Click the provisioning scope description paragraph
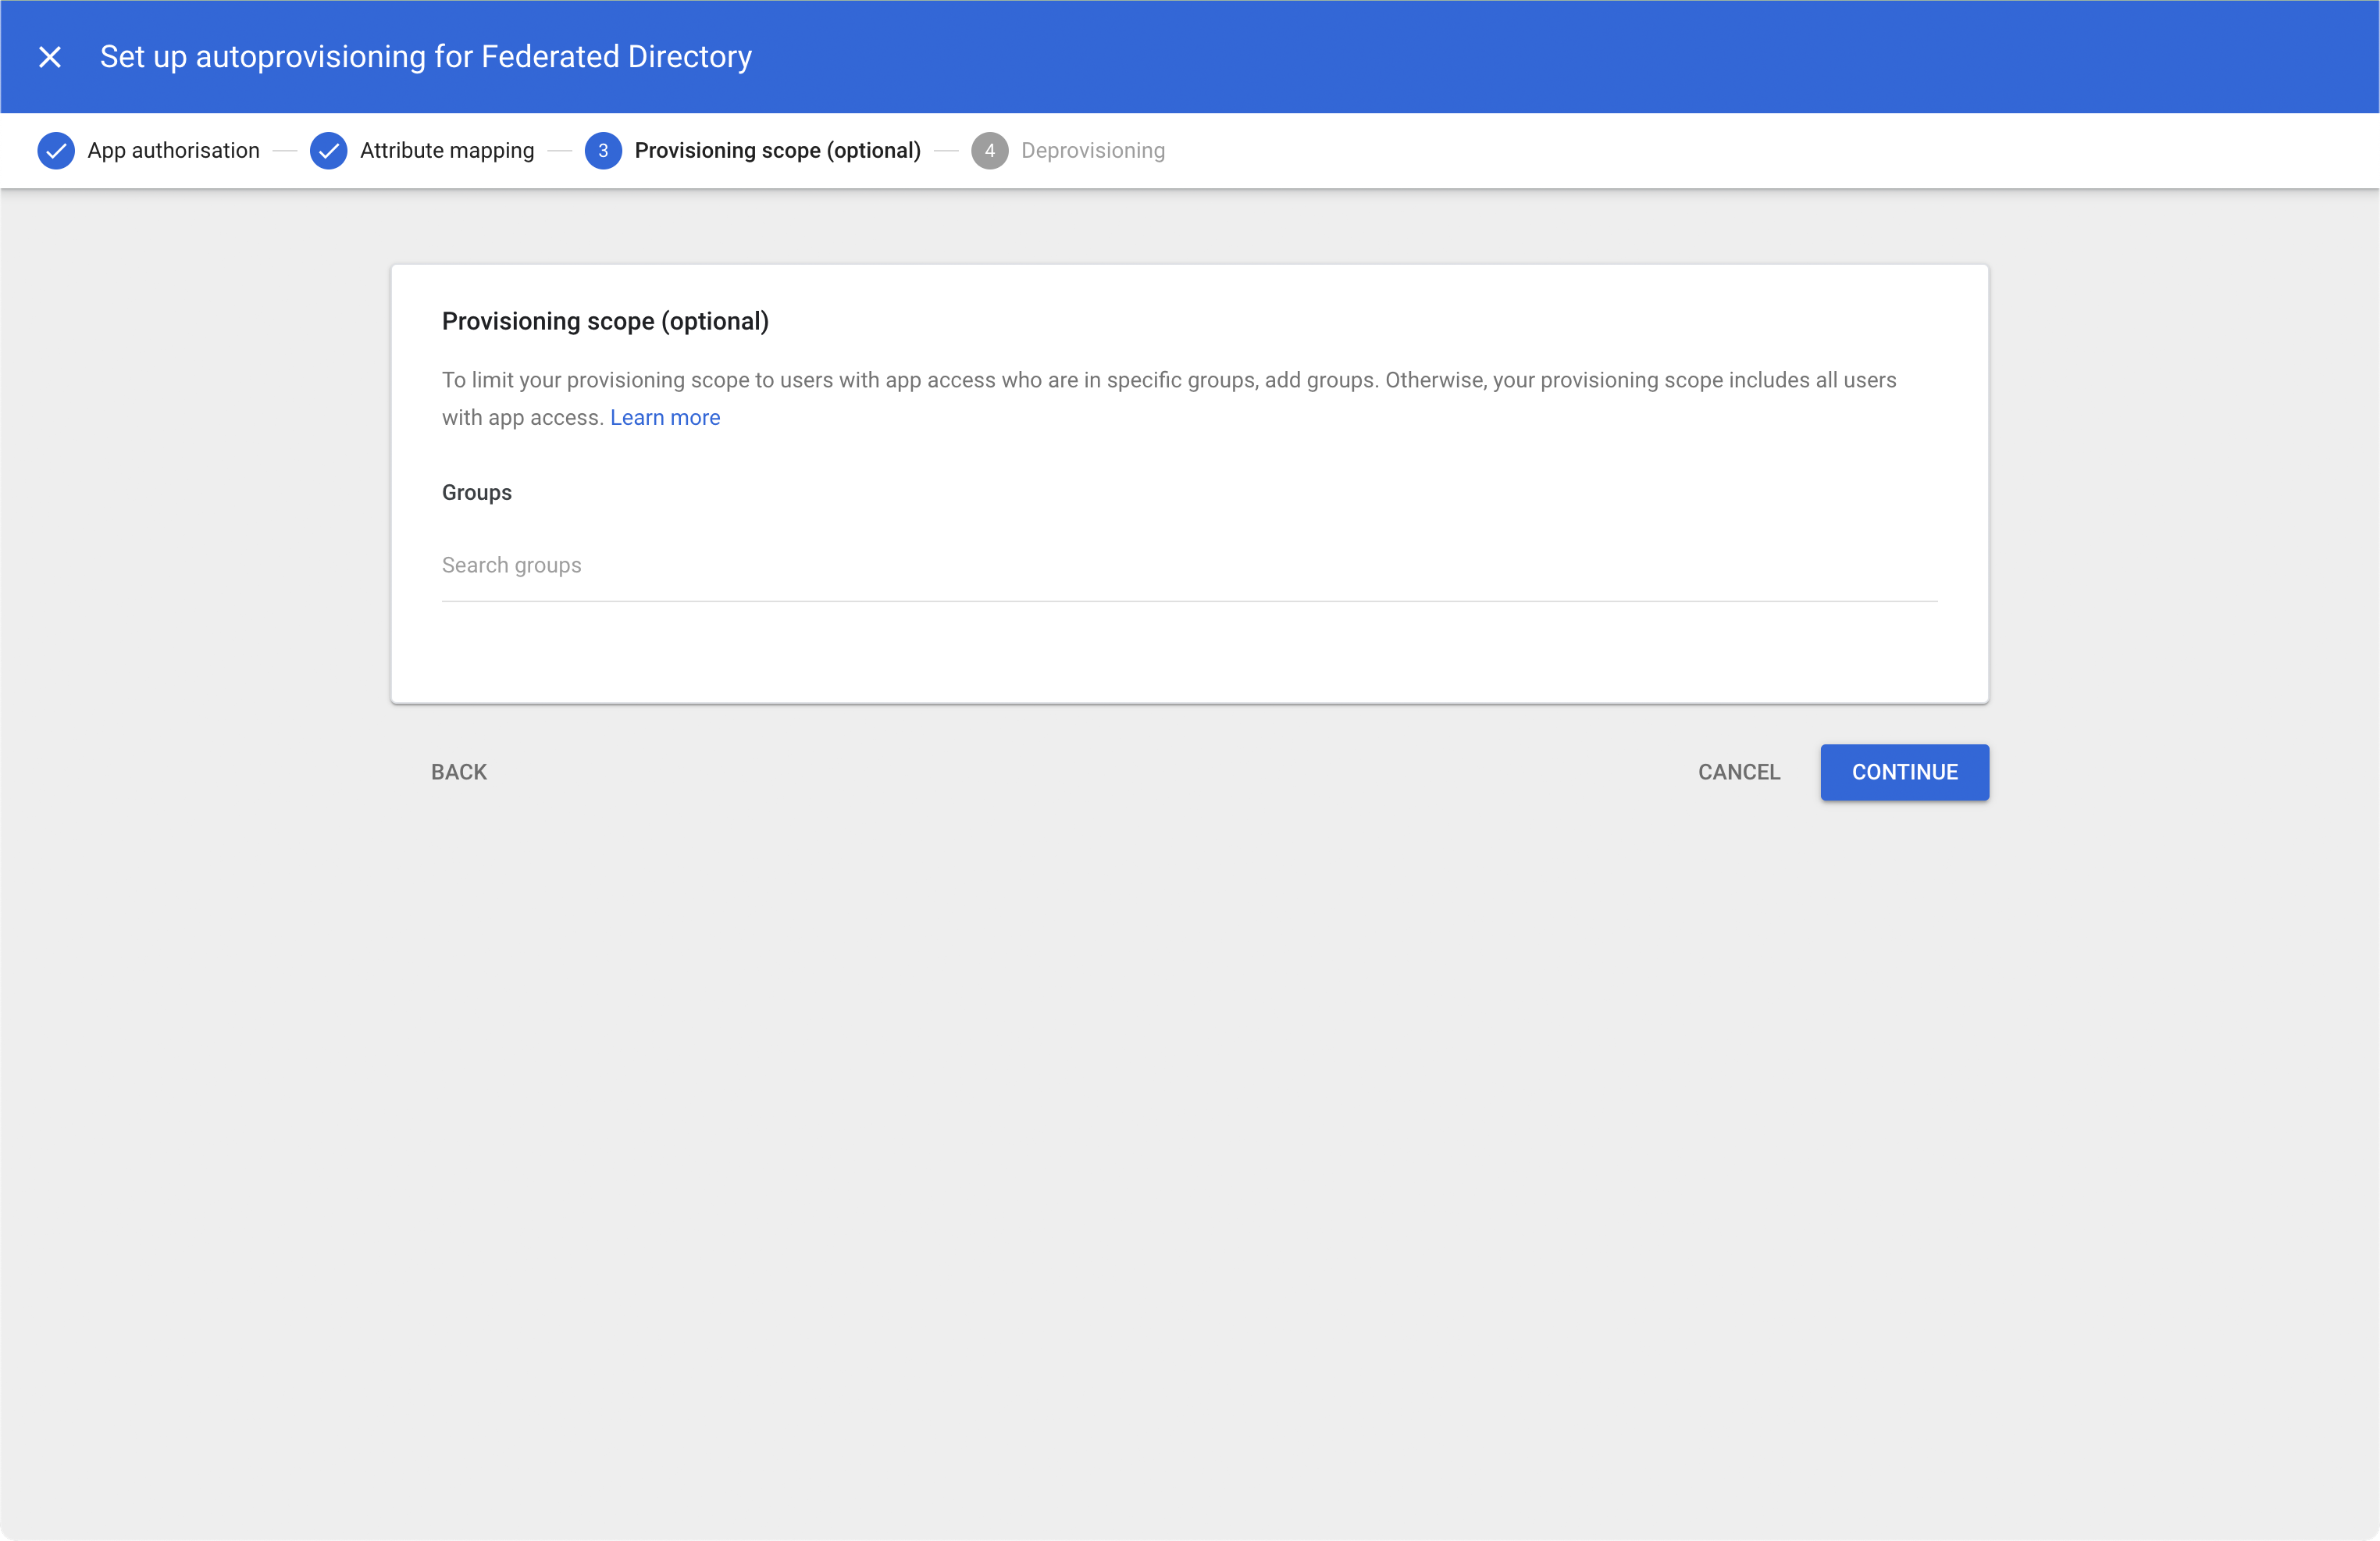This screenshot has height=1541, width=2380. [x=1168, y=381]
